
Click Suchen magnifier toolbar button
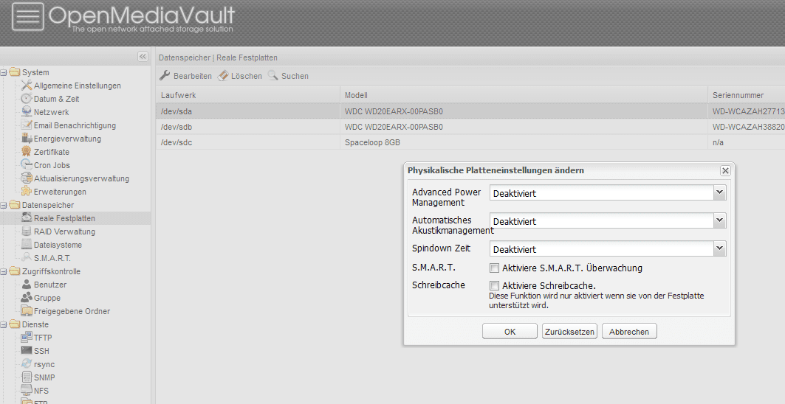point(288,75)
